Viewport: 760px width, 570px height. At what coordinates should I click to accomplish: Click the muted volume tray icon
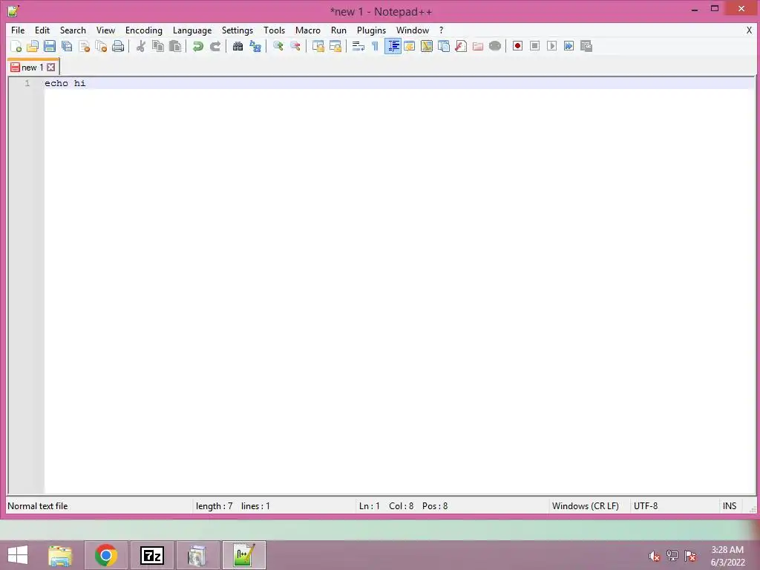(x=654, y=557)
